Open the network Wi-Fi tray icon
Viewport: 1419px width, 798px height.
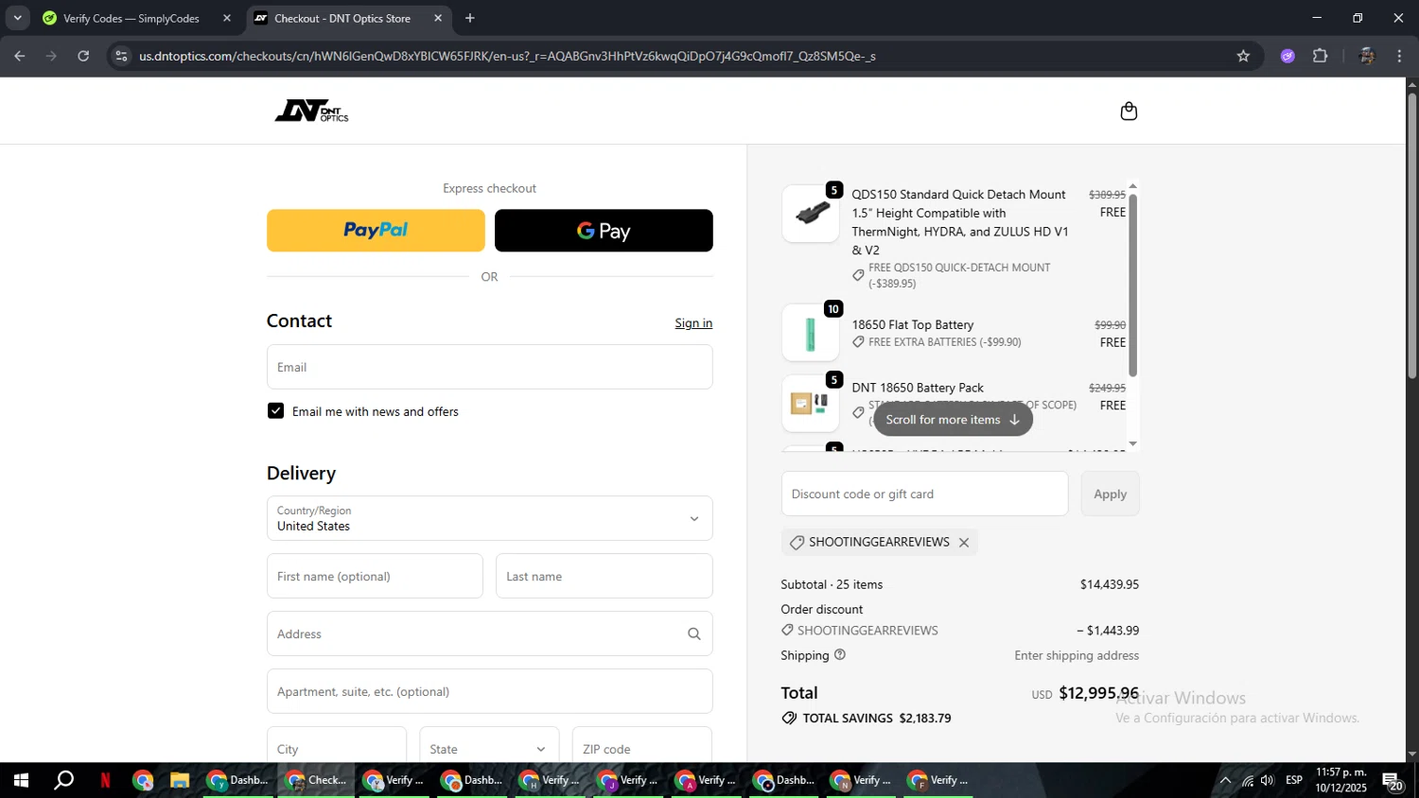click(1248, 780)
